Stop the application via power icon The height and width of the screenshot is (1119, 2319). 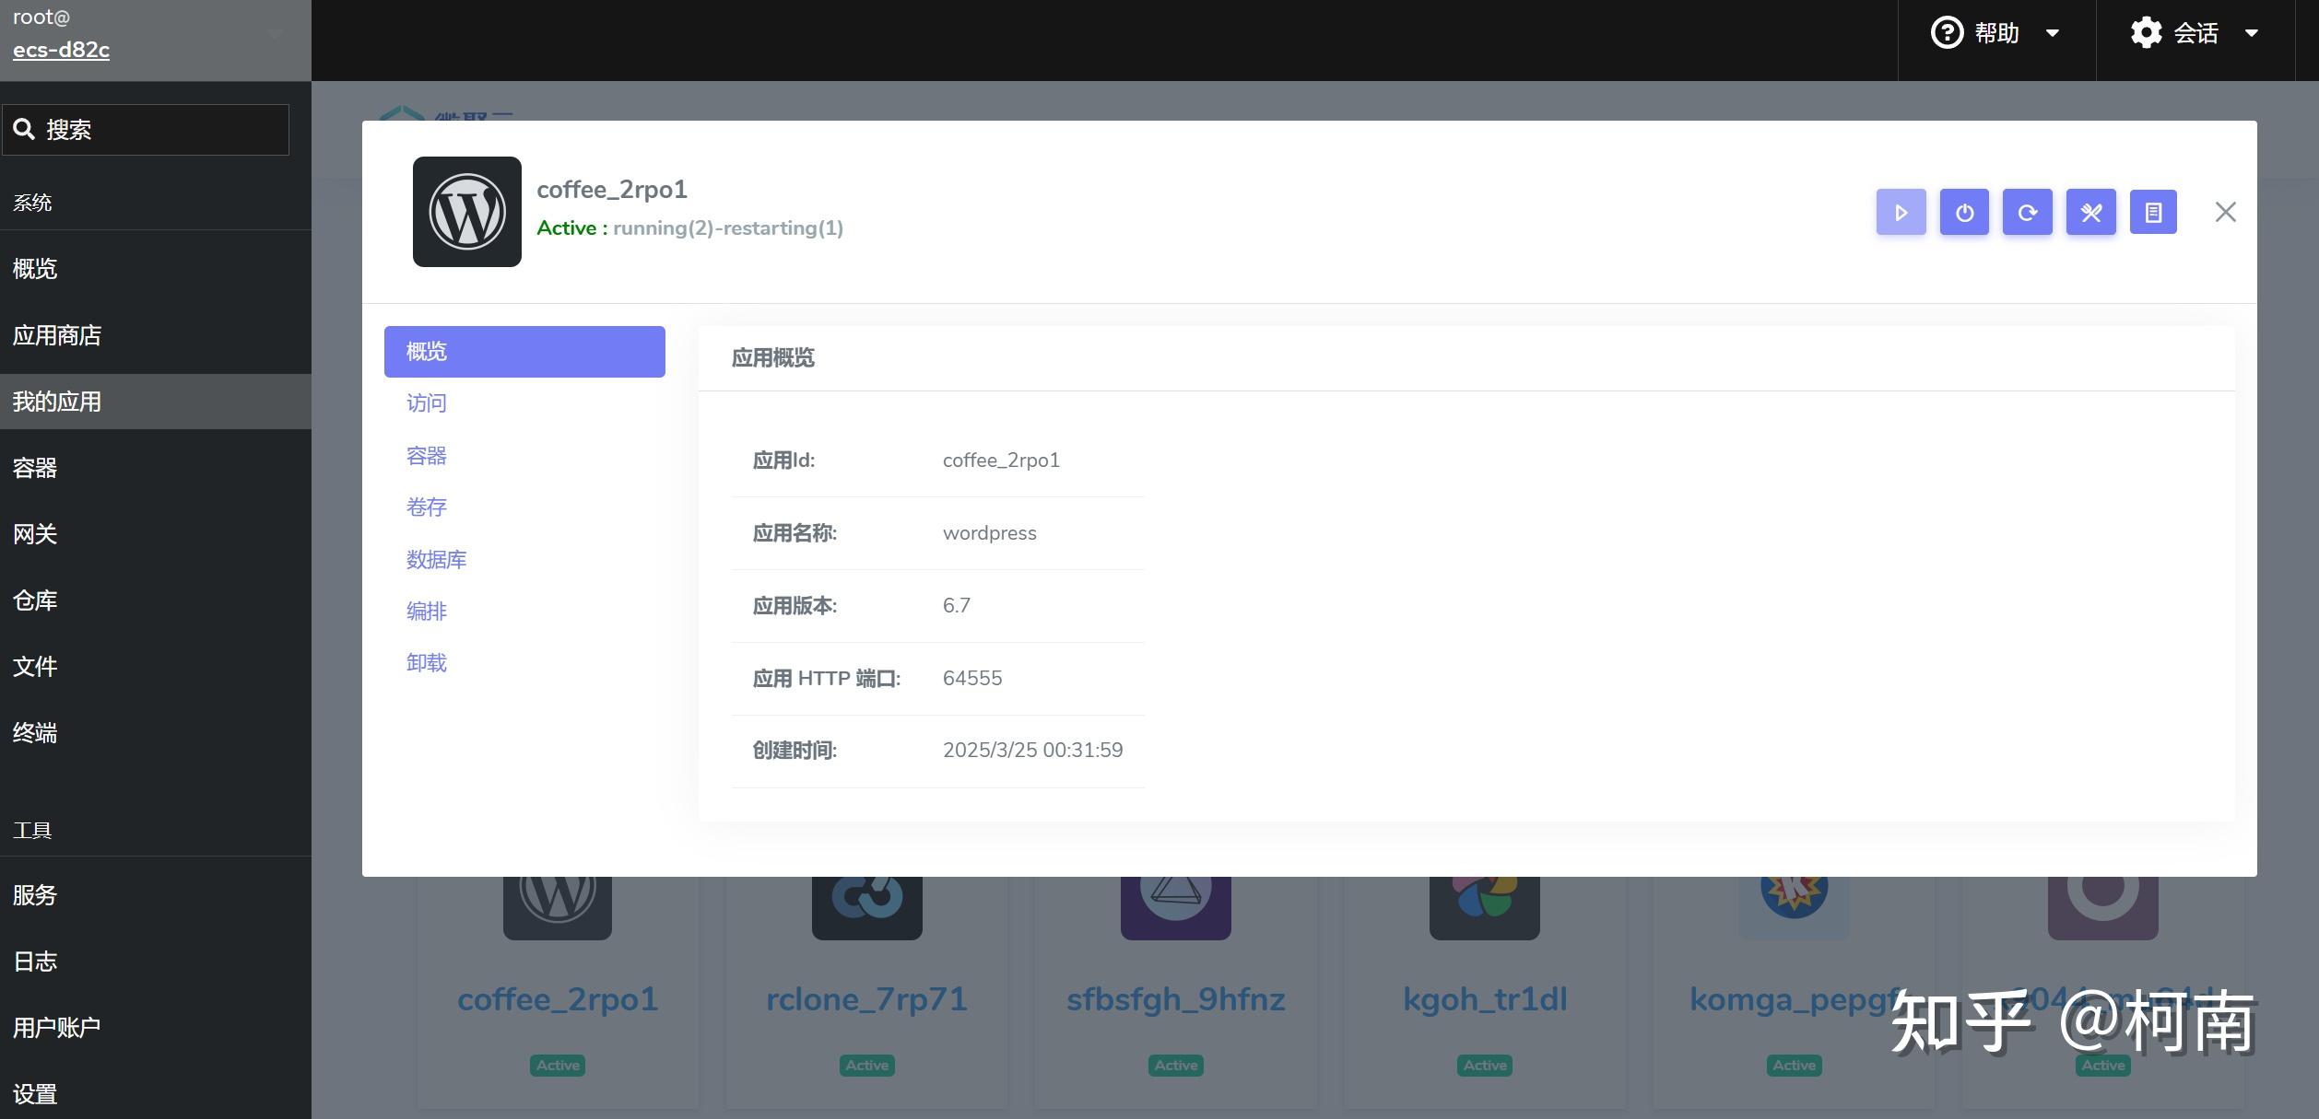pos(1964,212)
